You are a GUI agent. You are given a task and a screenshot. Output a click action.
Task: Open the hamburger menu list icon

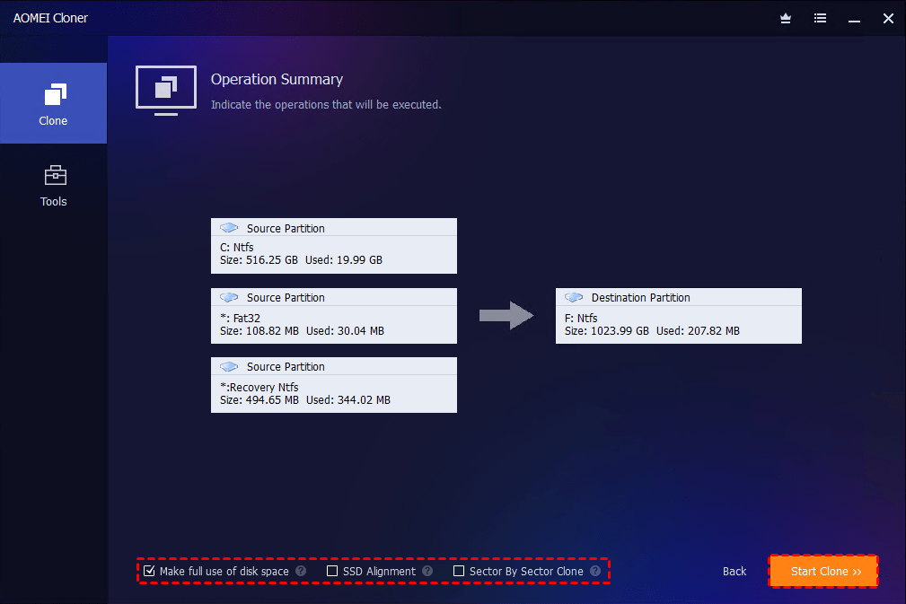point(820,19)
